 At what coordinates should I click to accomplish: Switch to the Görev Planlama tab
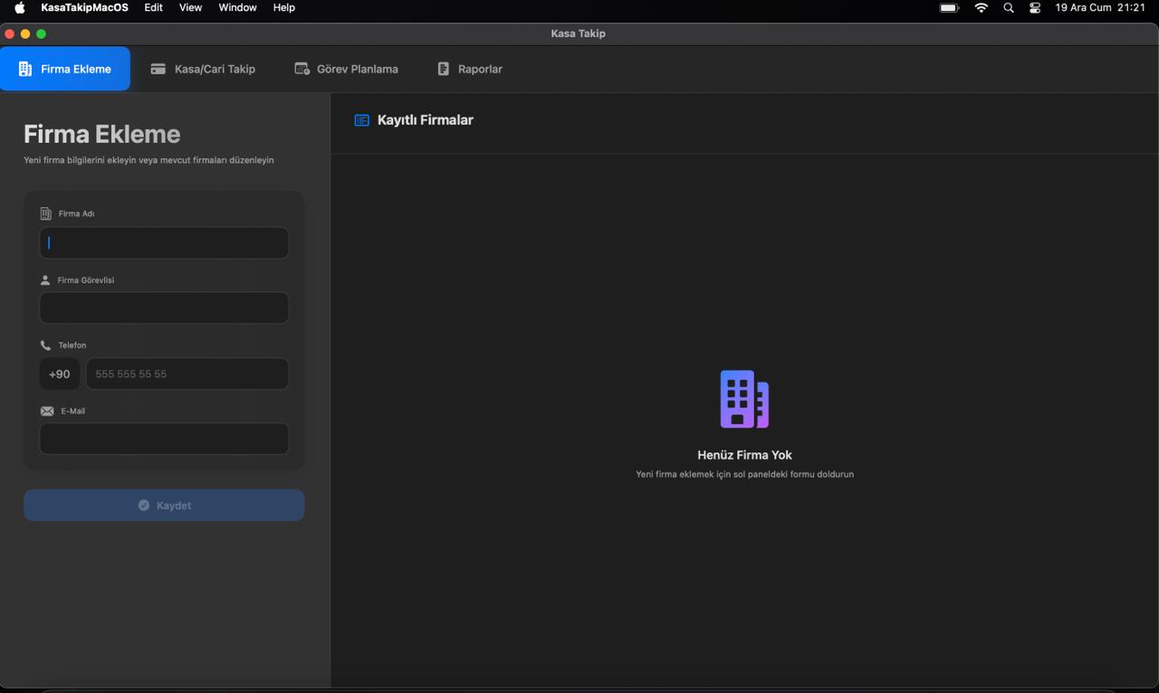tap(346, 68)
